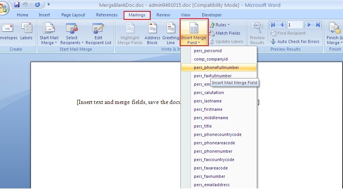Viewport: 343px width, 190px height.
Task: Choose pers_faxnumber field
Action: pos(219,176)
